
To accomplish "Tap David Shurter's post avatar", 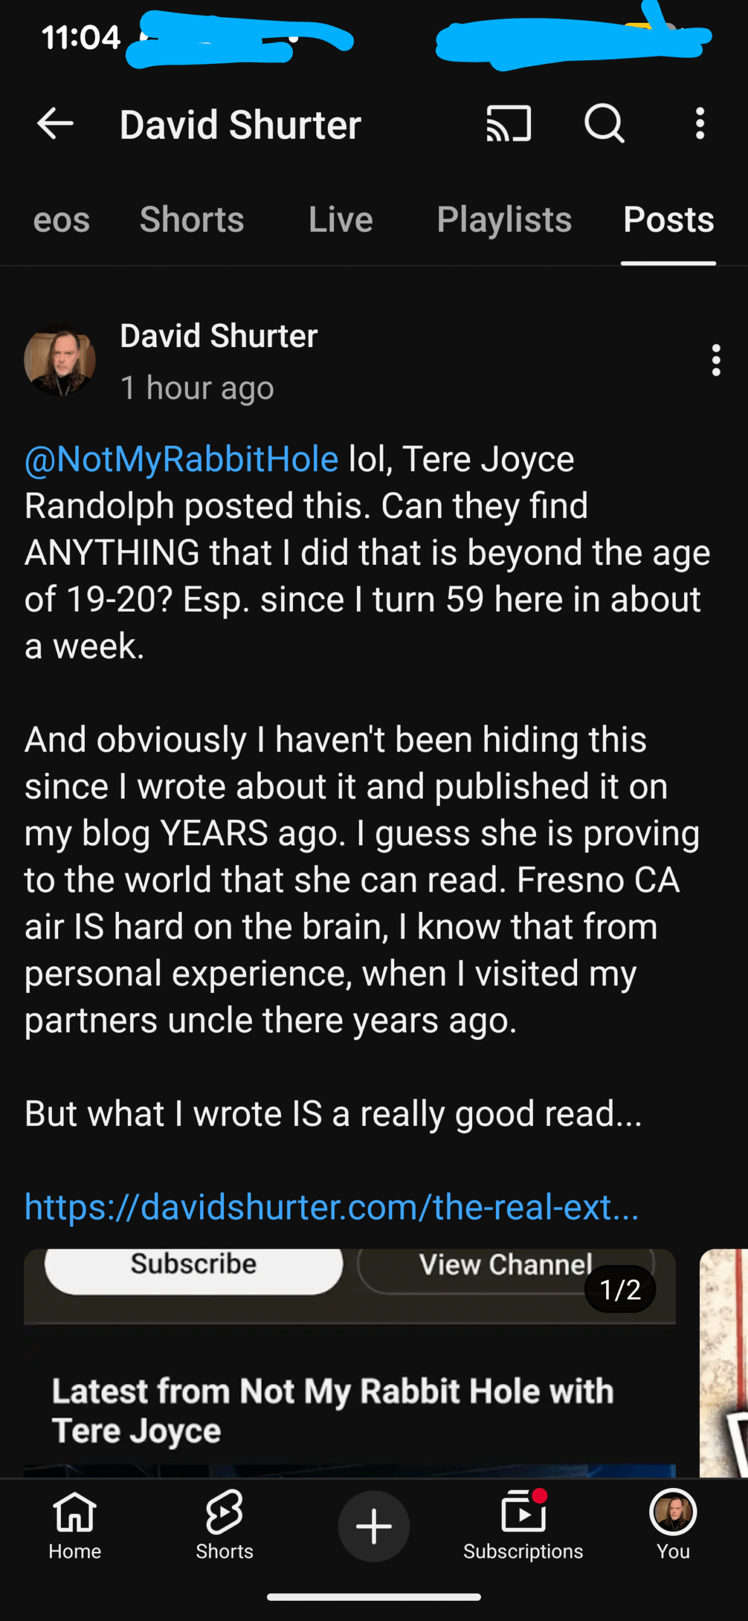I will (60, 360).
